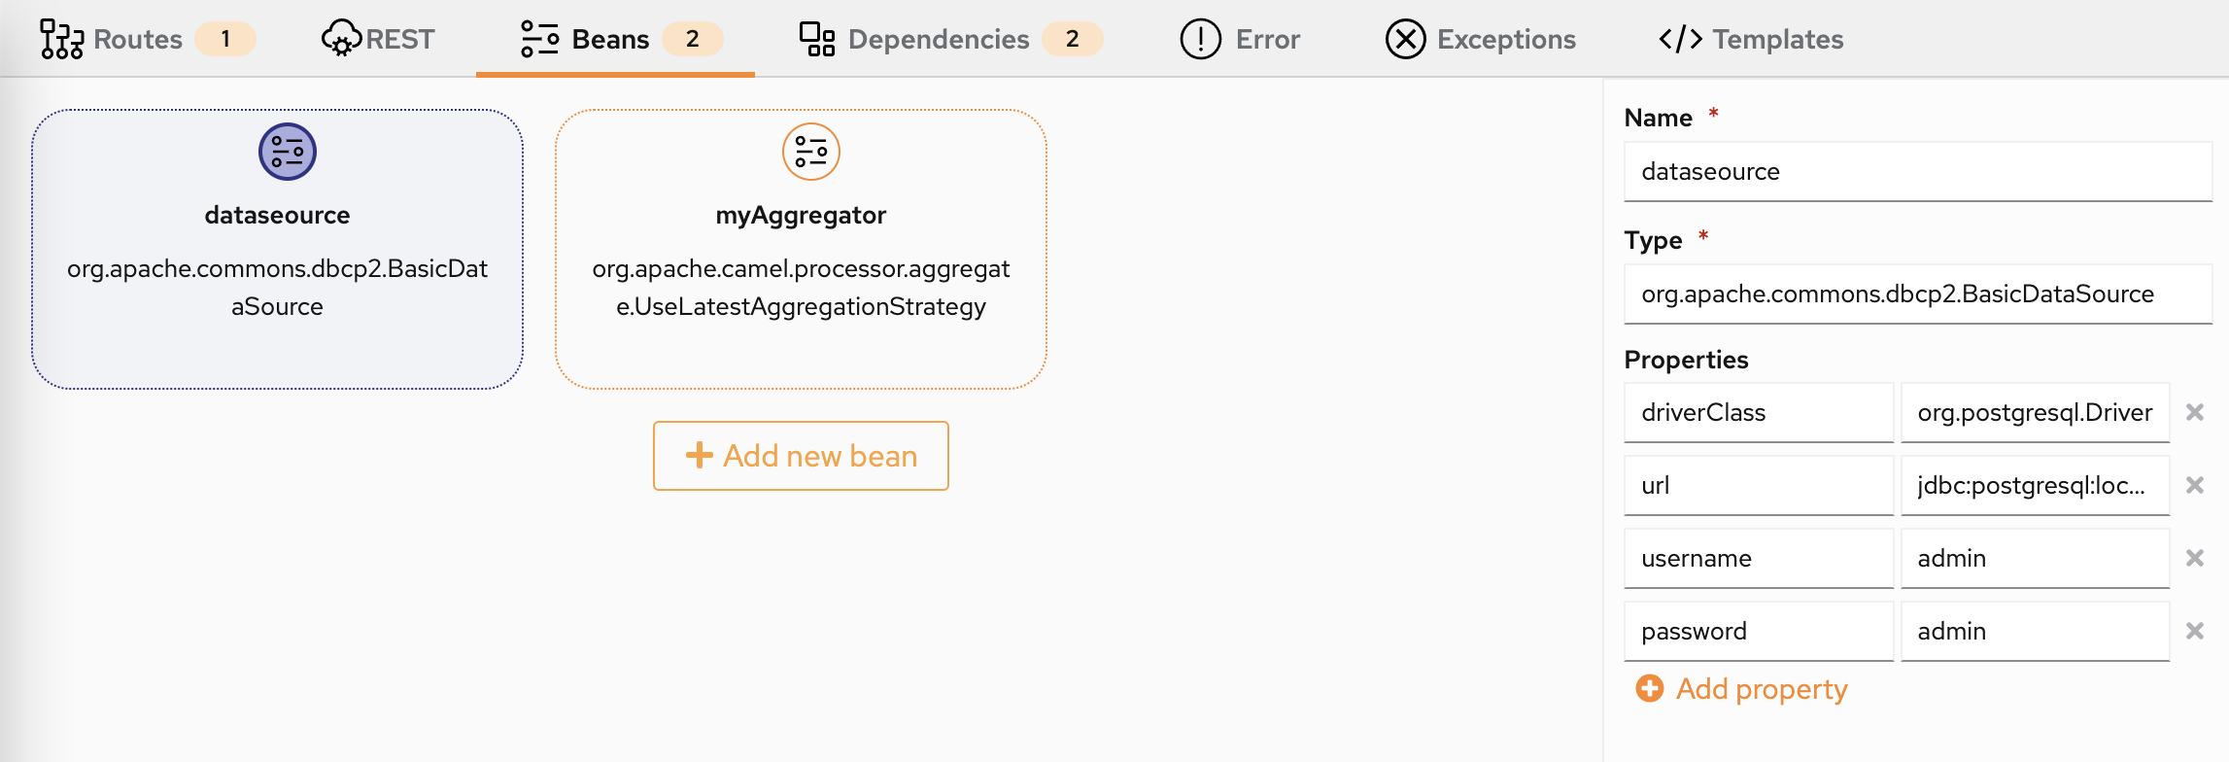Edit the bean Name field
2229x762 pixels.
(1917, 172)
